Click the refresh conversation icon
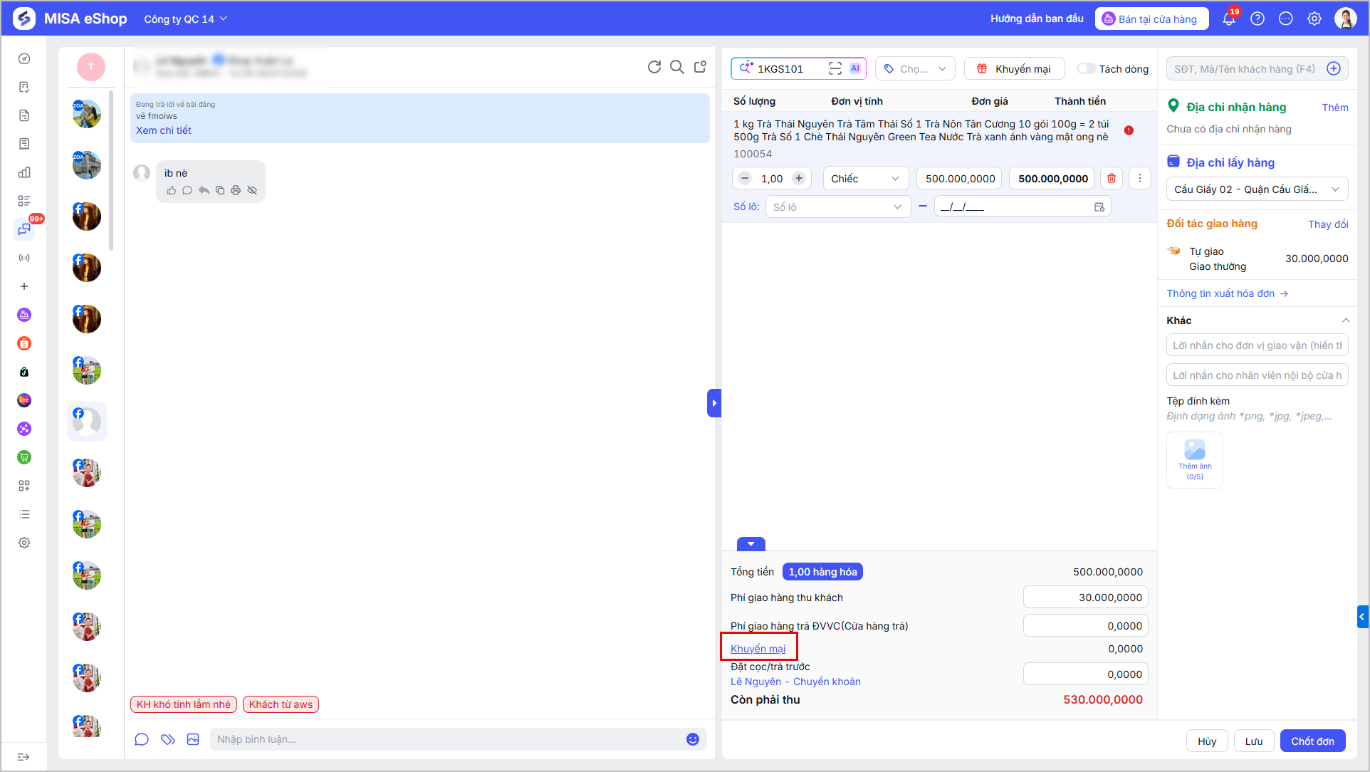This screenshot has height=772, width=1370. pos(654,67)
